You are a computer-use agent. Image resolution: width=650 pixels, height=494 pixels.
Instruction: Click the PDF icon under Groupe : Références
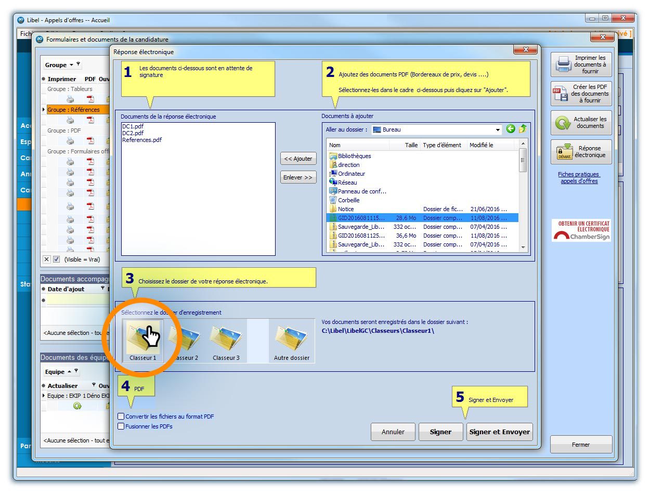click(90, 120)
